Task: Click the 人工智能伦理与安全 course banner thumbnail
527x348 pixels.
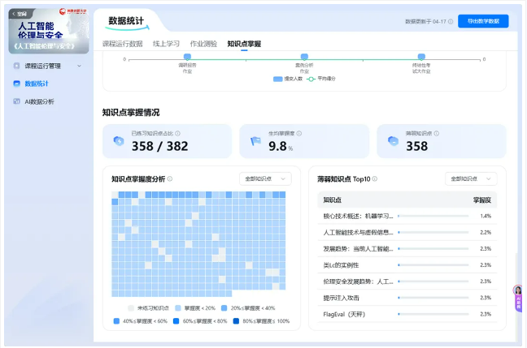Action: point(49,31)
